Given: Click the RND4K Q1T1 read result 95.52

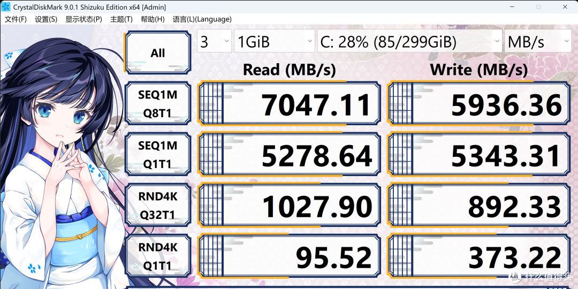Looking at the screenshot, I should point(289,256).
